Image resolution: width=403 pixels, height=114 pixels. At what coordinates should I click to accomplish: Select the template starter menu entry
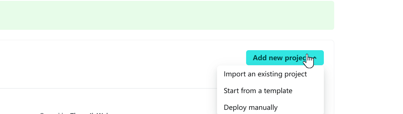258,91
